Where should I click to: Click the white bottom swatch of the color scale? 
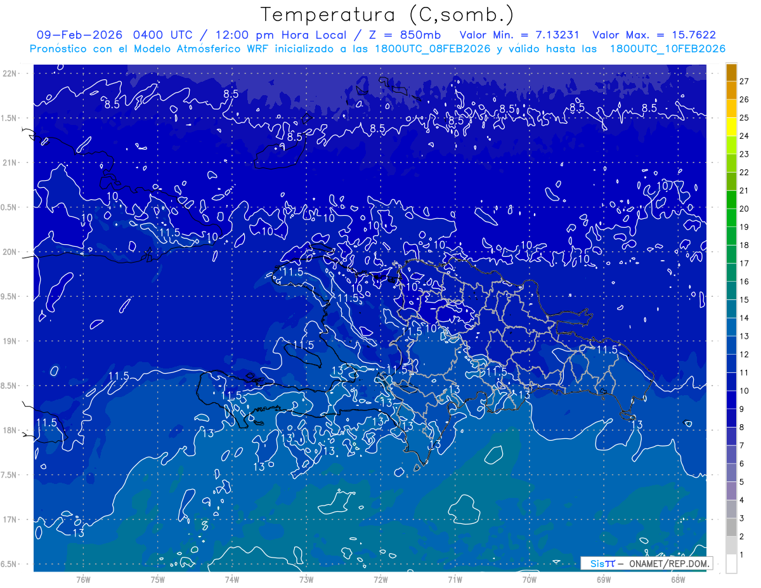coord(731,564)
